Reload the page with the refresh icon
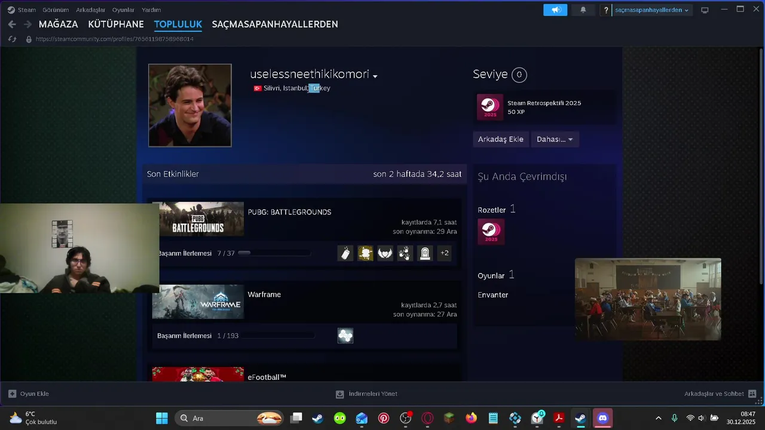The height and width of the screenshot is (430, 765). [12, 39]
